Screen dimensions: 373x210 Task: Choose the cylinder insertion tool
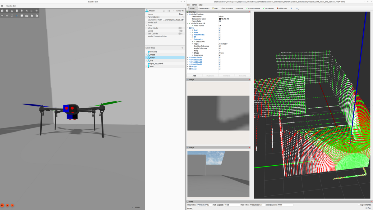tap(17, 11)
